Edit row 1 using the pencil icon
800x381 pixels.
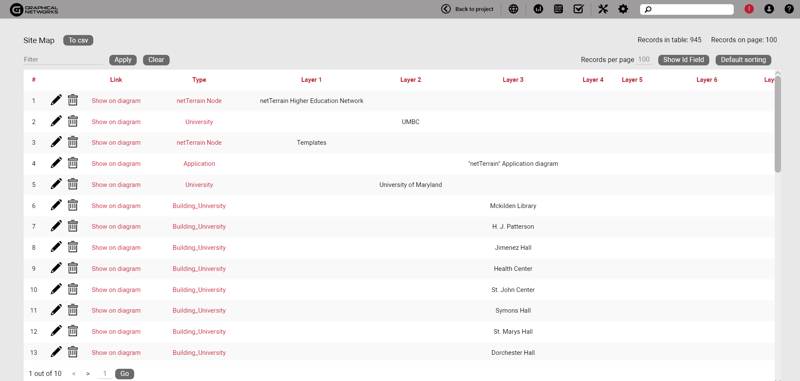click(x=56, y=100)
